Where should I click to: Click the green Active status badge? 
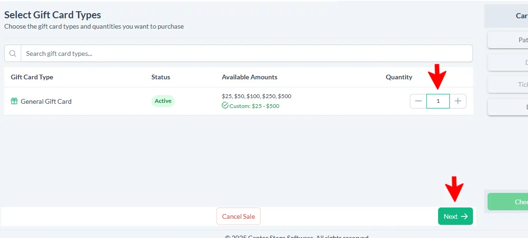[x=163, y=101]
